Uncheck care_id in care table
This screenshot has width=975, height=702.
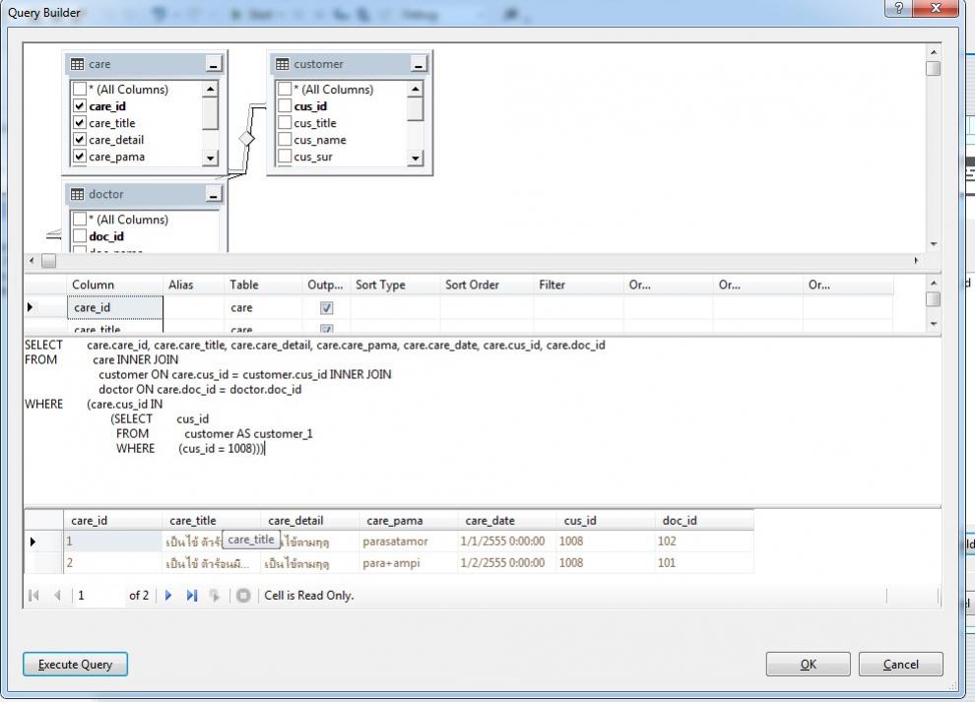pos(80,105)
